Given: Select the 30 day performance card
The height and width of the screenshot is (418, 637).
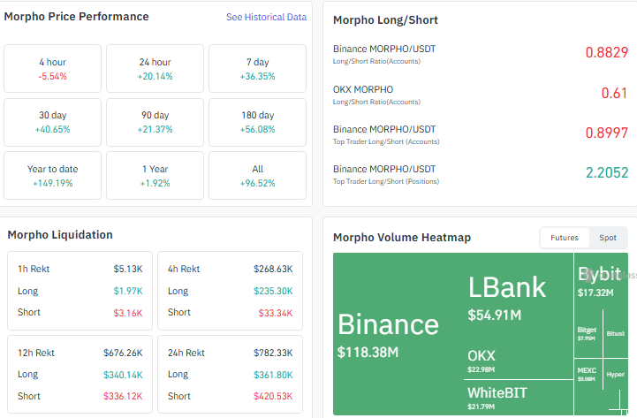Looking at the screenshot, I should tap(52, 122).
